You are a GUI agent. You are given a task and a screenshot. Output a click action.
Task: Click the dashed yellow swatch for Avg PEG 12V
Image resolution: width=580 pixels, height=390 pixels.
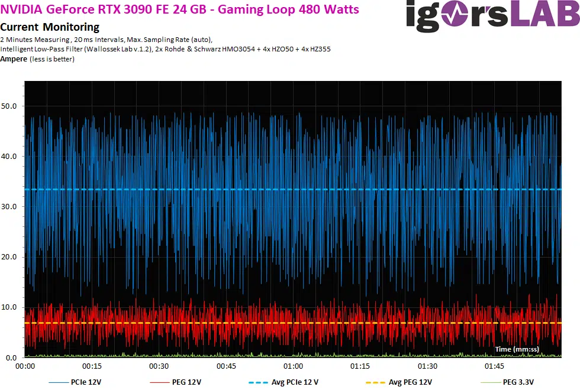point(375,383)
